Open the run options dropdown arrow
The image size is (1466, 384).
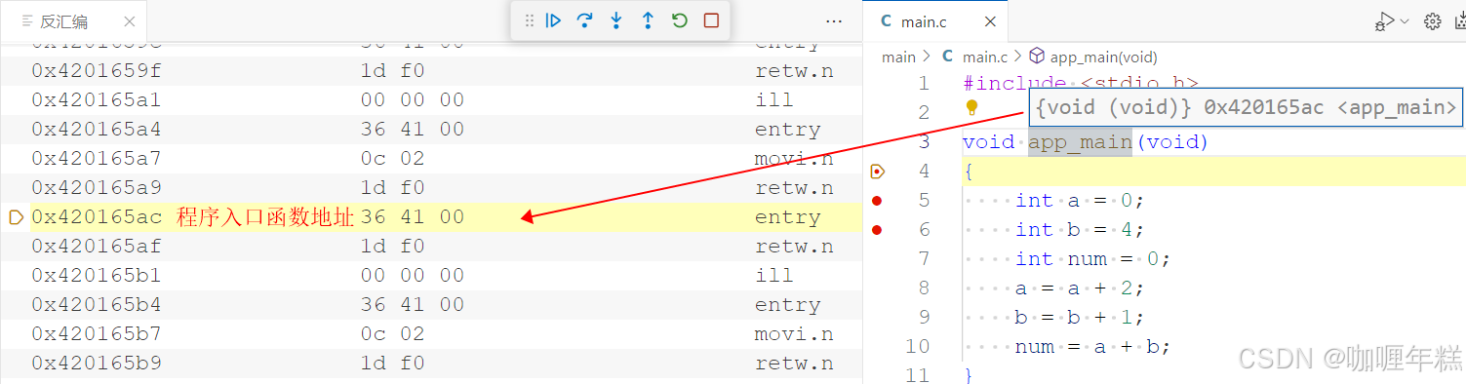click(1405, 21)
